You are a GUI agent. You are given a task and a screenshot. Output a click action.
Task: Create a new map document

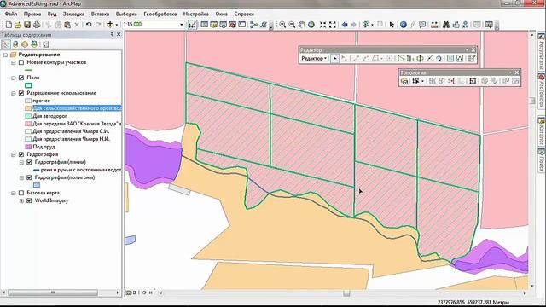pyautogui.click(x=9, y=25)
